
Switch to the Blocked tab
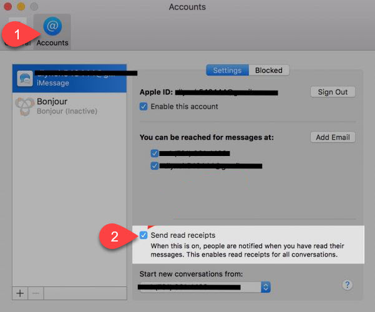(269, 71)
